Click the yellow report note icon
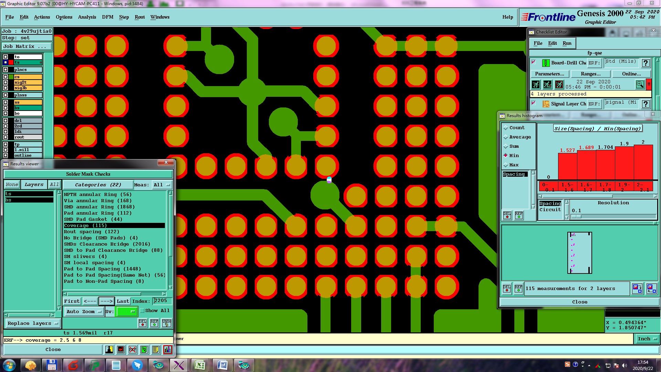661x372 pixels. [x=156, y=350]
